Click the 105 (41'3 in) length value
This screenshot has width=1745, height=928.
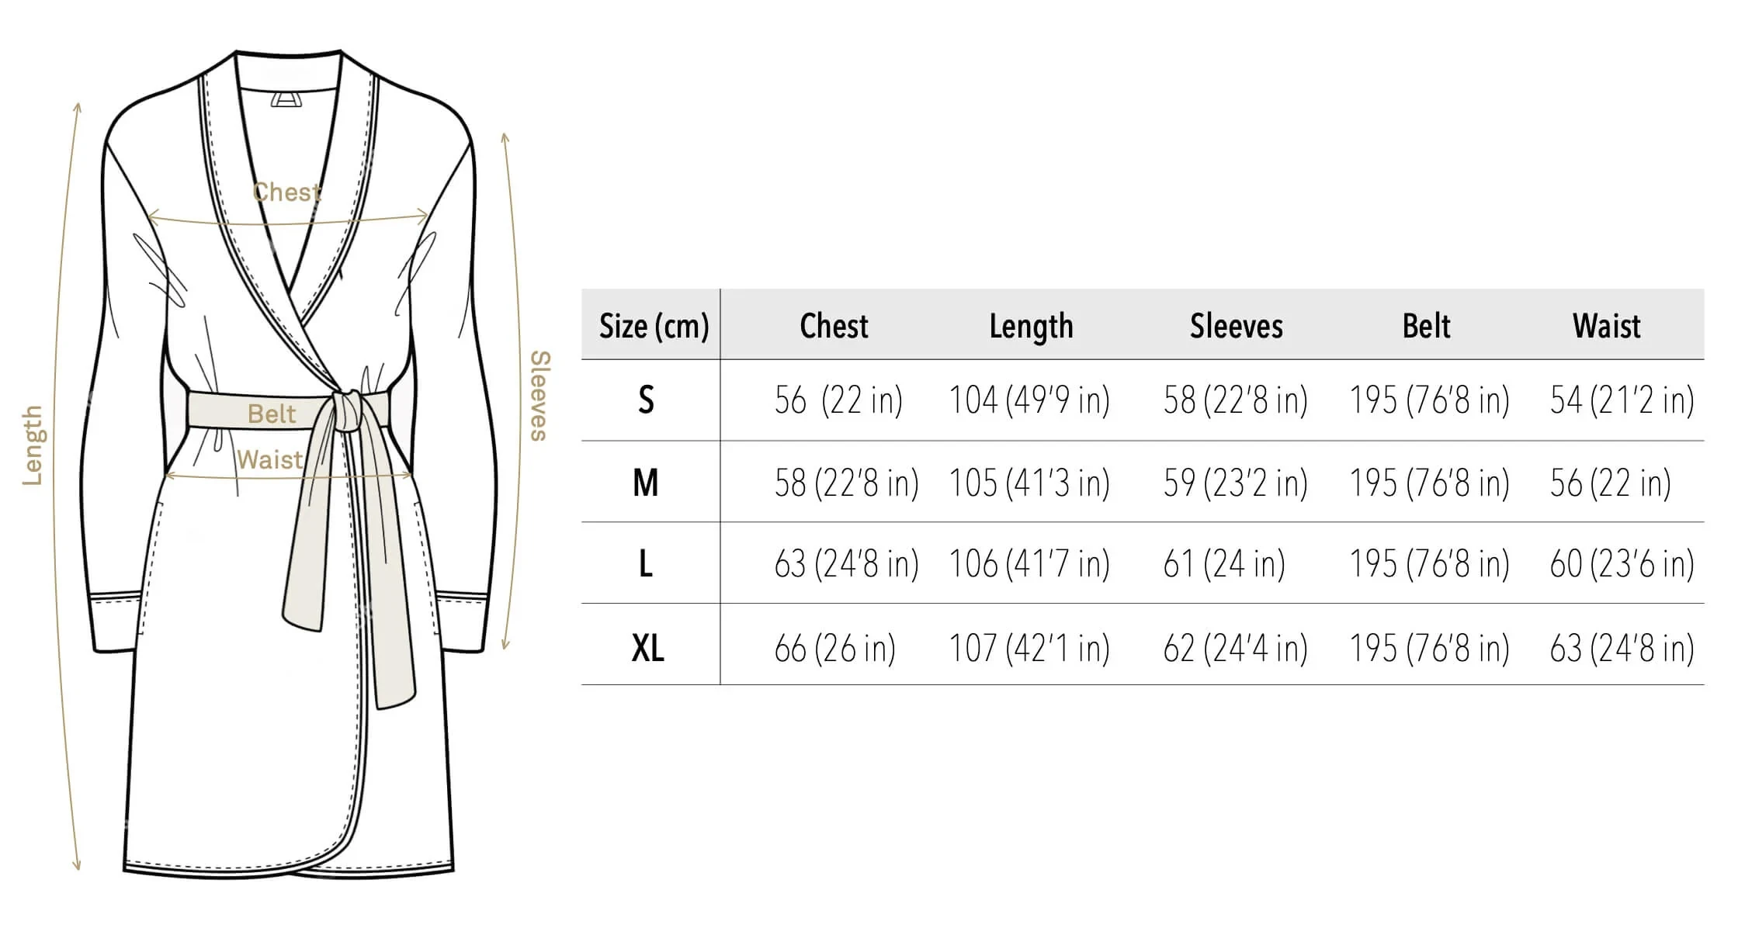(1029, 483)
